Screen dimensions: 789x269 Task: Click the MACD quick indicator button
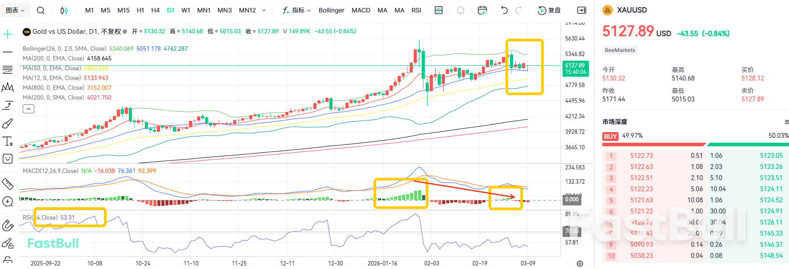[x=361, y=10]
